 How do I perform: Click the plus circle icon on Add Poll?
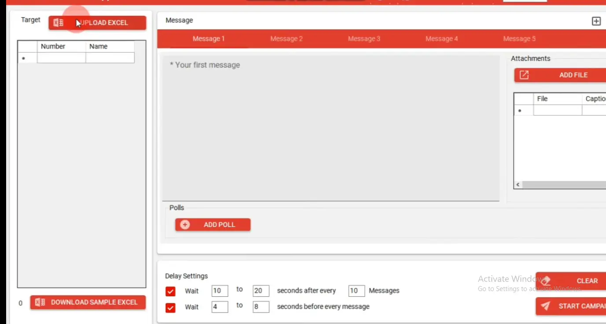click(185, 225)
